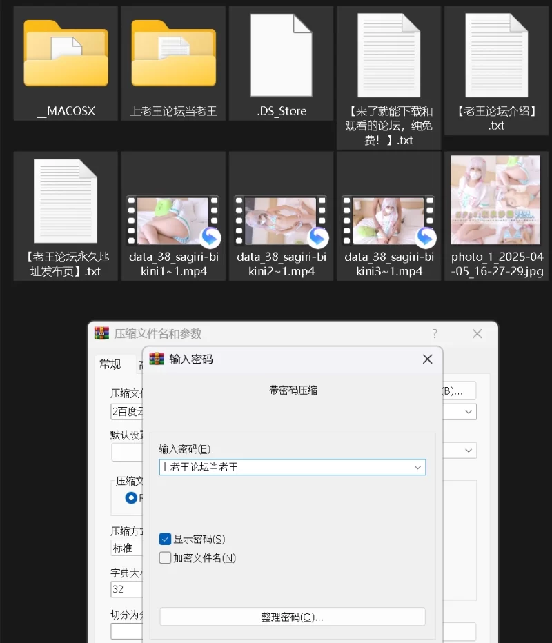
Task: Click the help question mark in 压缩文件名和参数
Action: tap(435, 334)
